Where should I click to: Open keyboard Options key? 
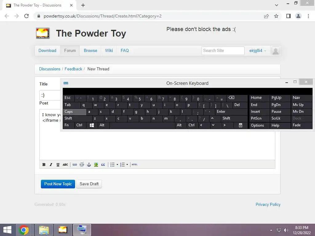click(259, 125)
